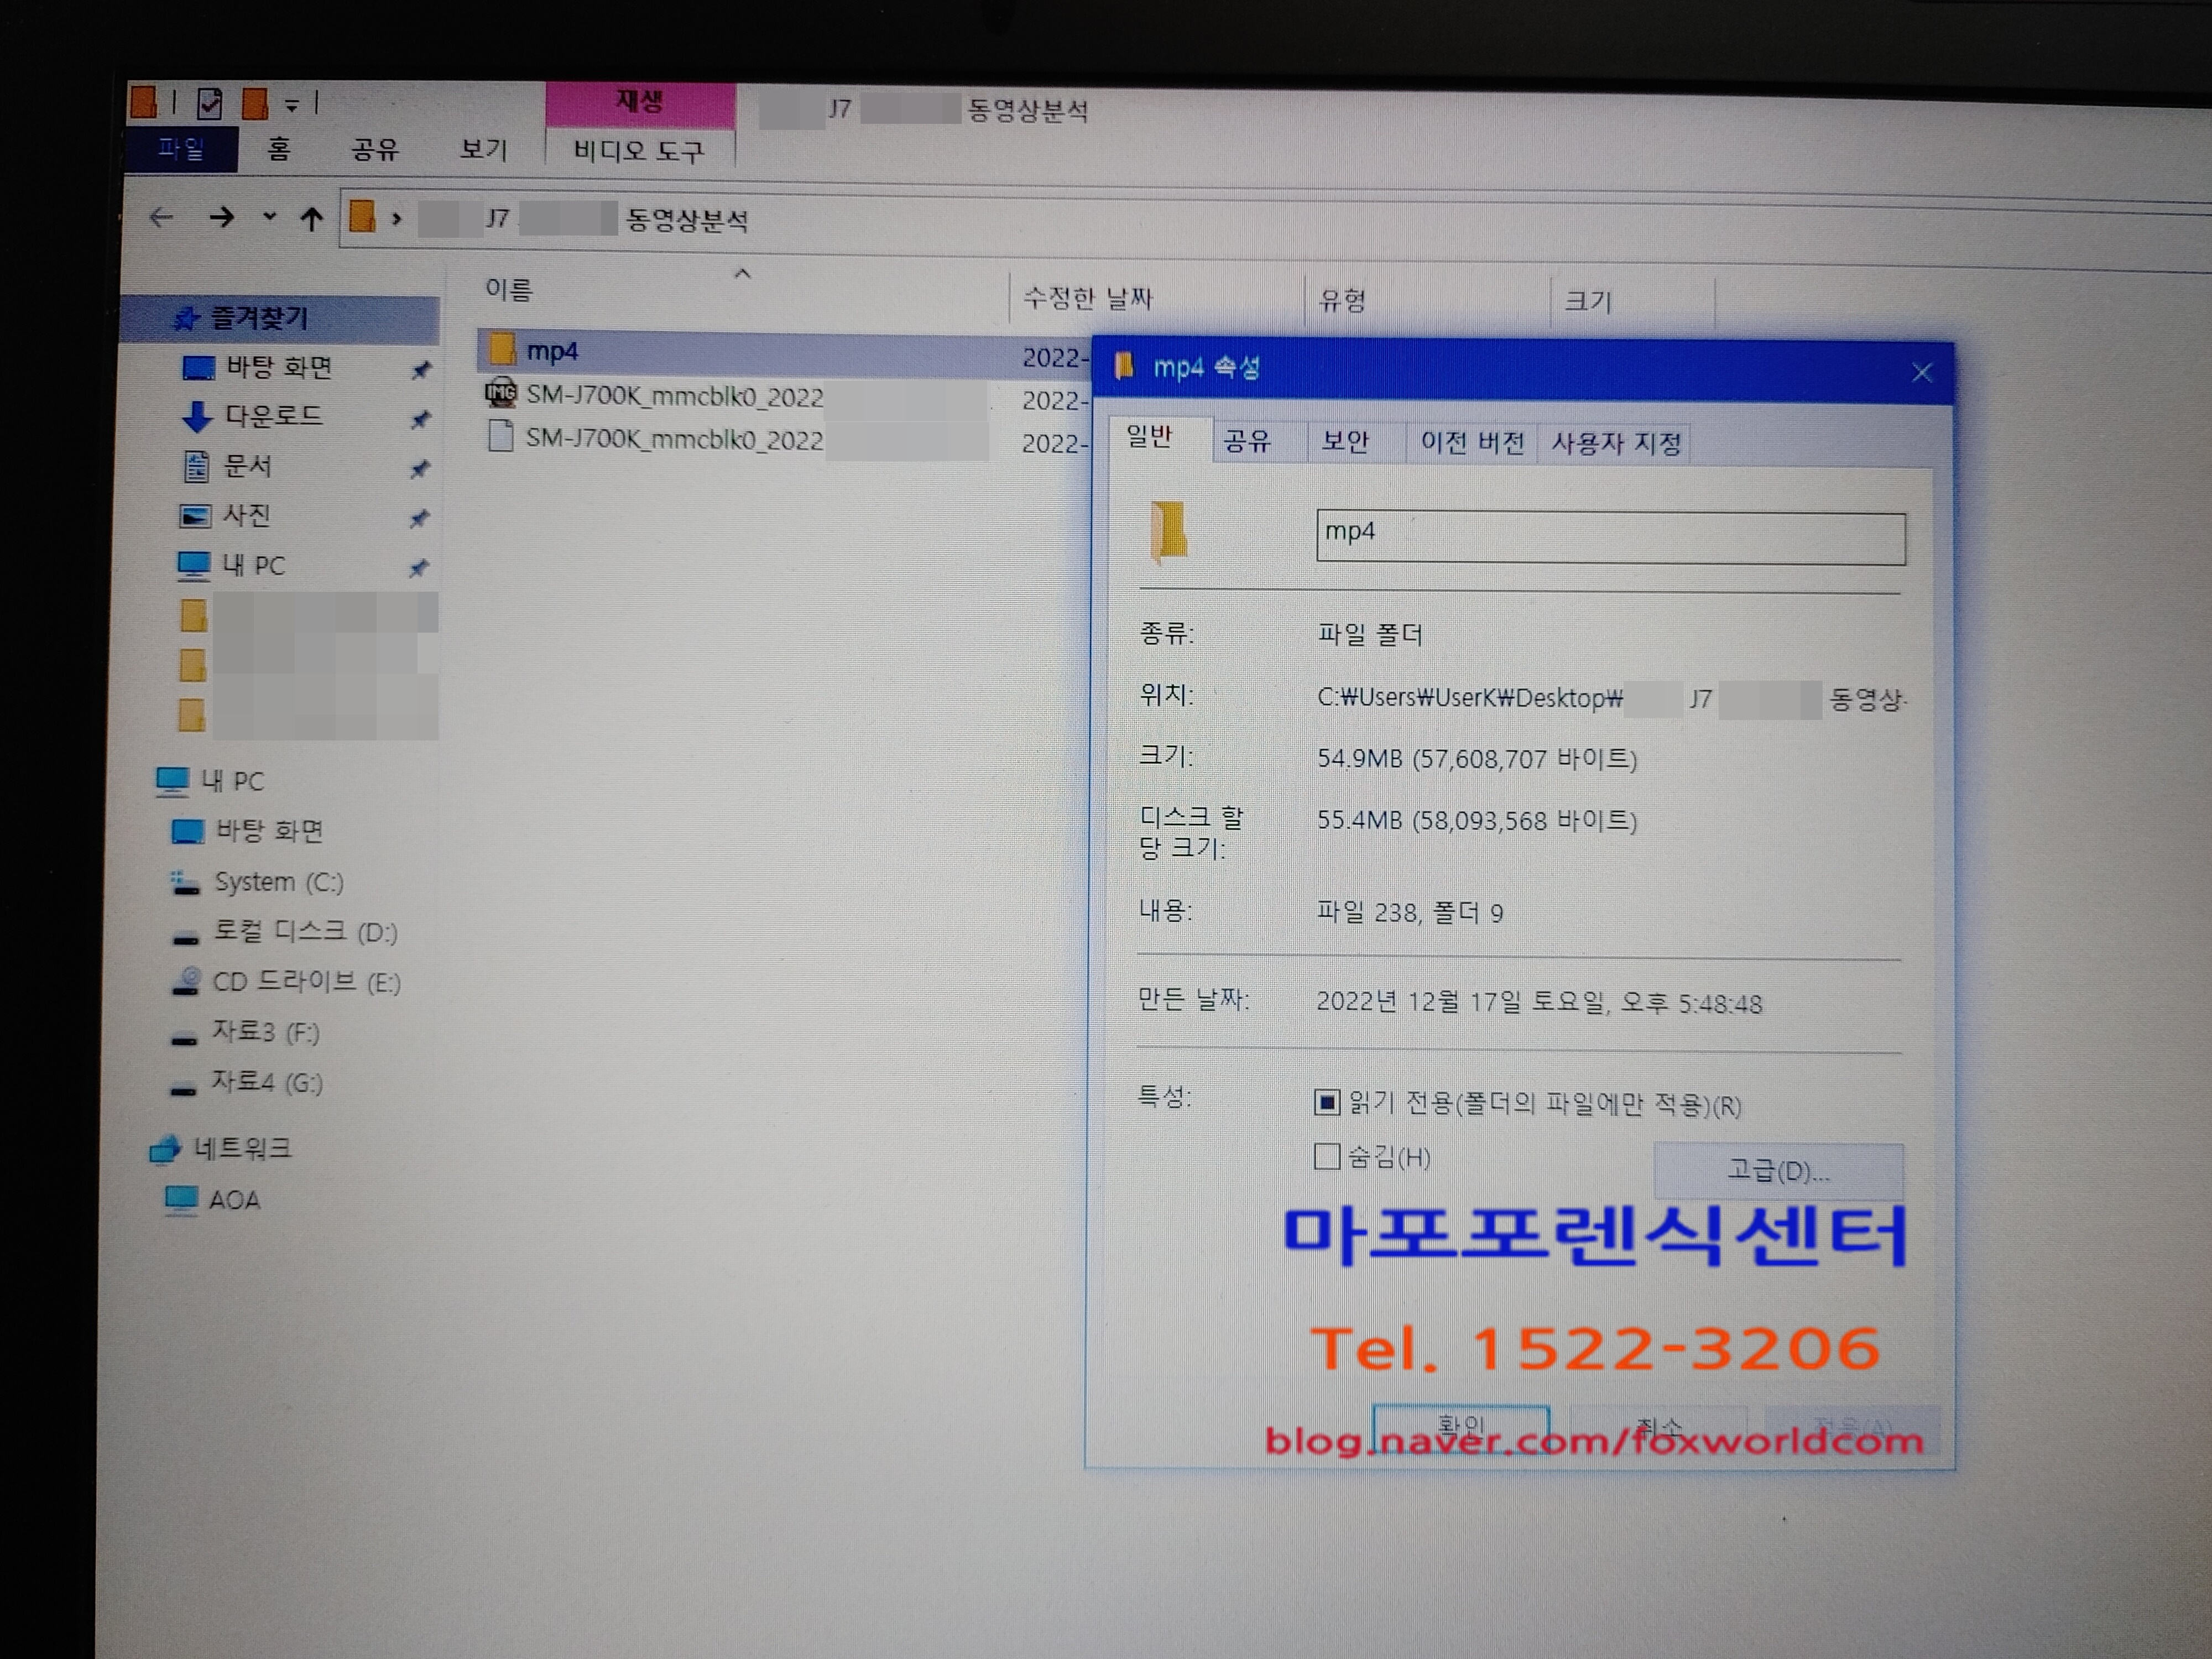The height and width of the screenshot is (1659, 2212).
Task: Open 다운로드 in quick access
Action: [273, 415]
